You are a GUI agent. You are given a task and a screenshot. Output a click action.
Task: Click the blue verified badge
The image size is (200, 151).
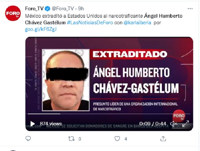(x=48, y=9)
